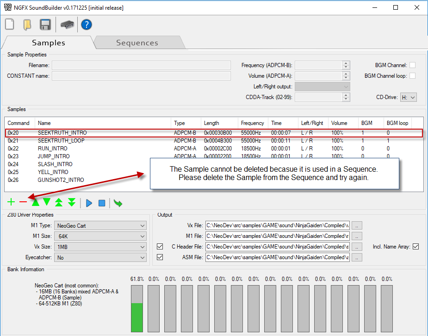Open the CD-Drive dropdown
Viewport: 428px width, 336px height.
(x=409, y=97)
